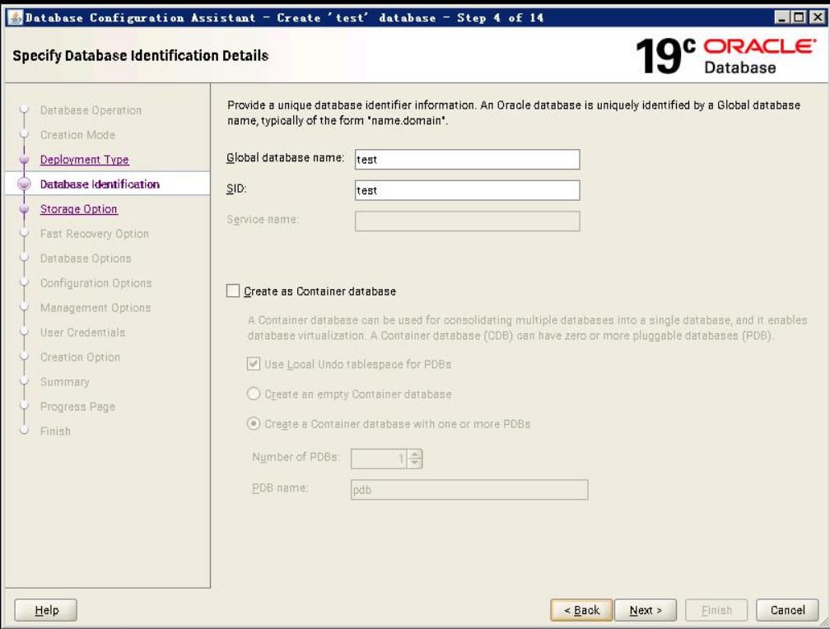
Task: Click the 'Number of PDBs:' label
Action: 296,457
